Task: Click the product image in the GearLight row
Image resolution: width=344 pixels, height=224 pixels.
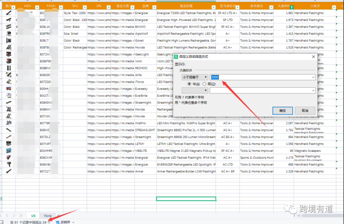Action: click(x=9, y=54)
